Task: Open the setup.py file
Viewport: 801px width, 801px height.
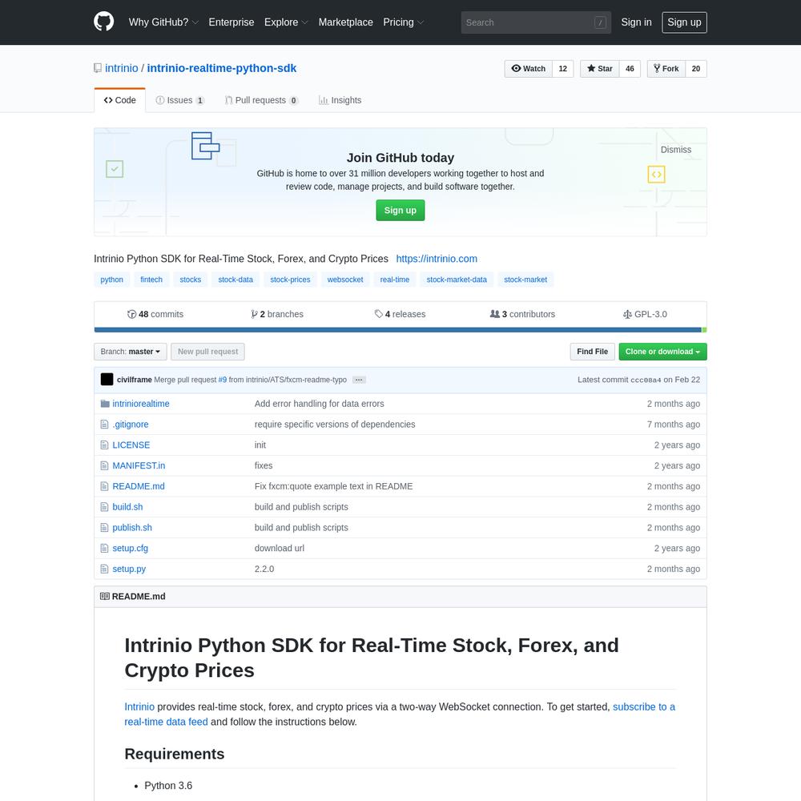Action: pyautogui.click(x=129, y=569)
